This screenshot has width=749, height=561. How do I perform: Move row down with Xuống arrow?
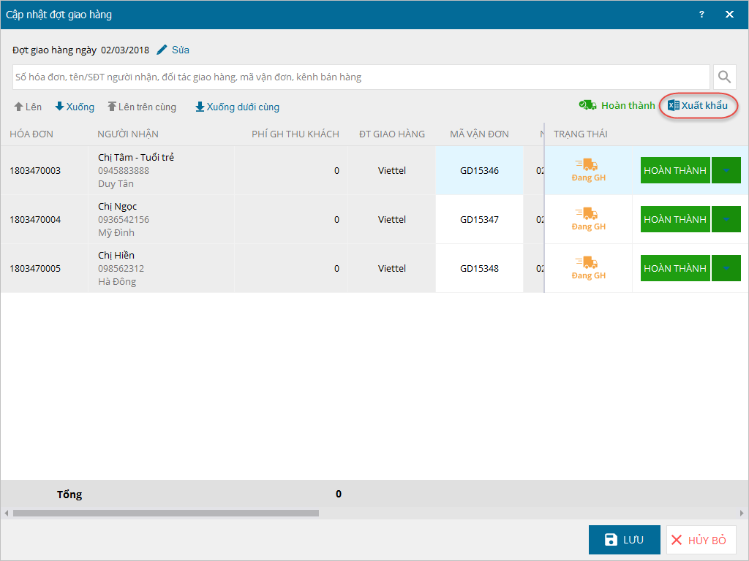pyautogui.click(x=75, y=107)
